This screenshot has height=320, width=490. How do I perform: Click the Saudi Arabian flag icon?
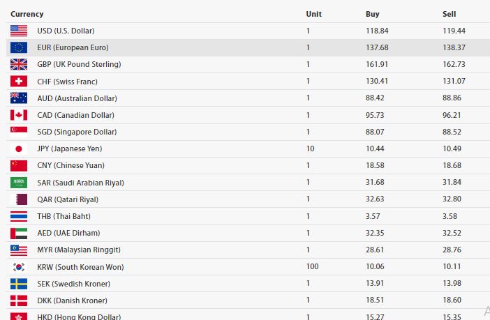pos(19,183)
